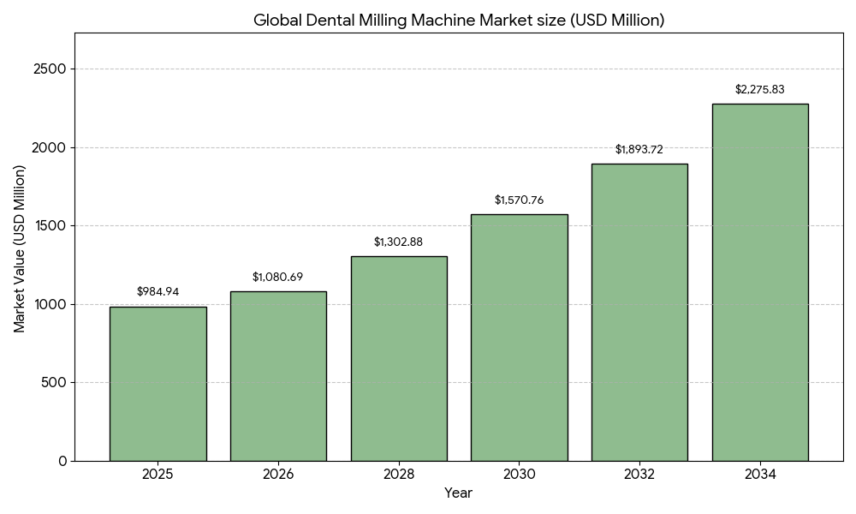This screenshot has height=514, width=856.
Task: Select the 2034 x-axis tick label
Action: pos(760,475)
